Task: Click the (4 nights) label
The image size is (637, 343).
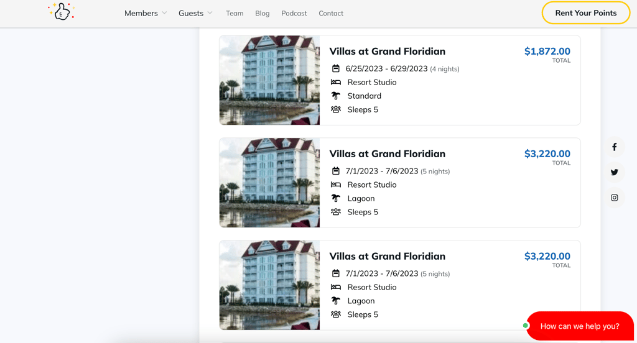Action: pos(444,69)
